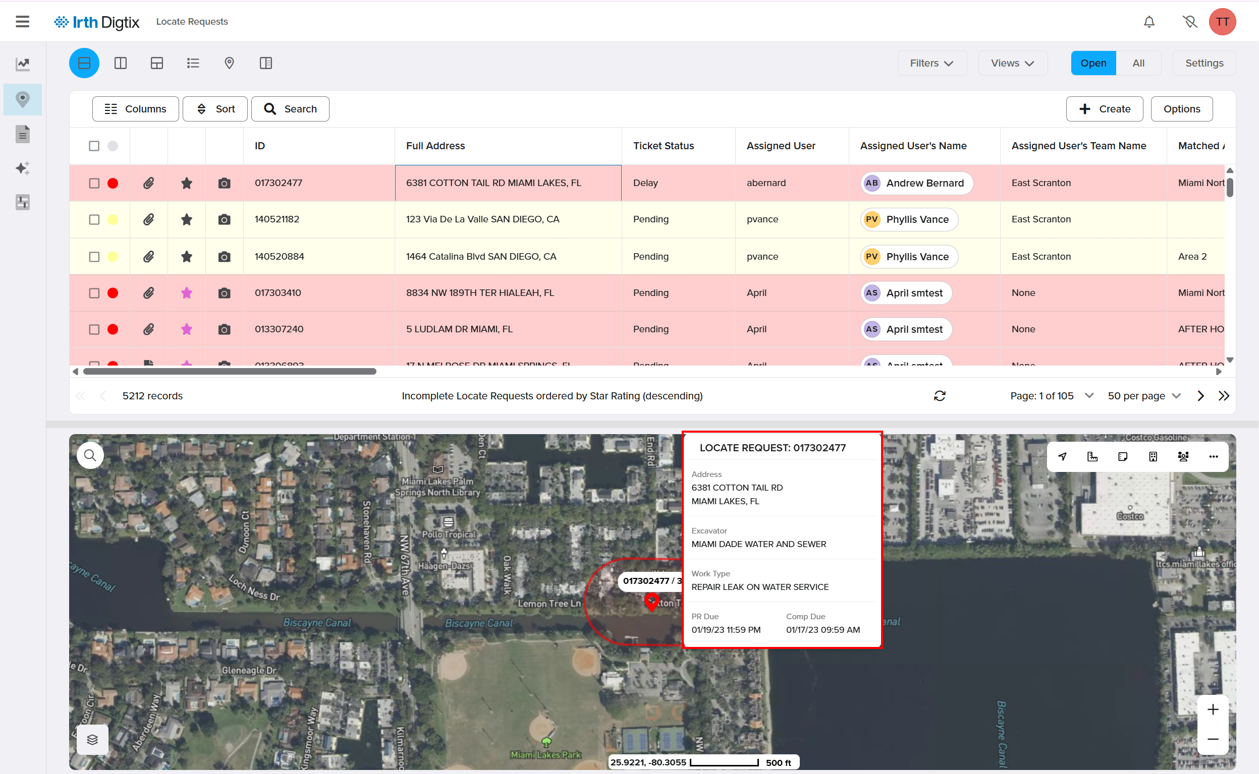Image resolution: width=1259 pixels, height=774 pixels.
Task: Open the Columns button
Action: pyautogui.click(x=135, y=108)
